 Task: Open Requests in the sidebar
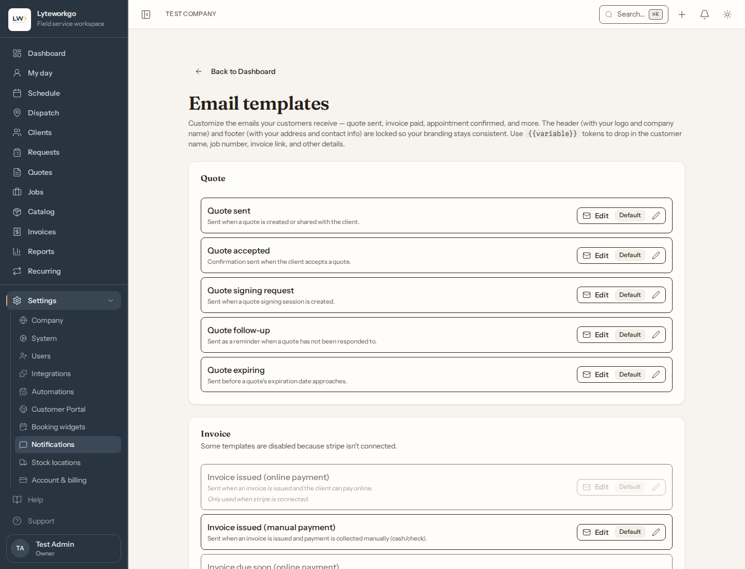[64, 152]
